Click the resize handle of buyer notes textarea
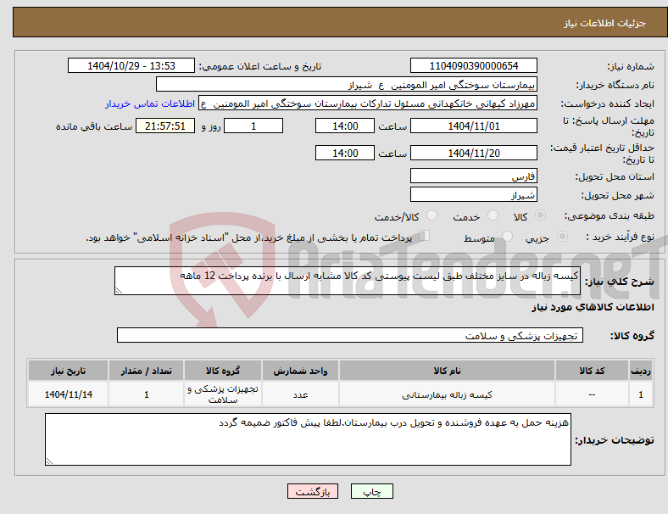The image size is (668, 514). (49, 461)
